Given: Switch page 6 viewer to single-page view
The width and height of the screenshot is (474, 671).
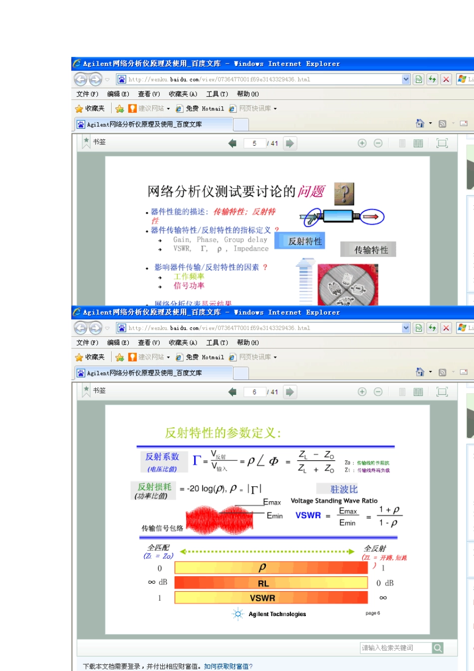Looking at the screenshot, I should (402, 392).
